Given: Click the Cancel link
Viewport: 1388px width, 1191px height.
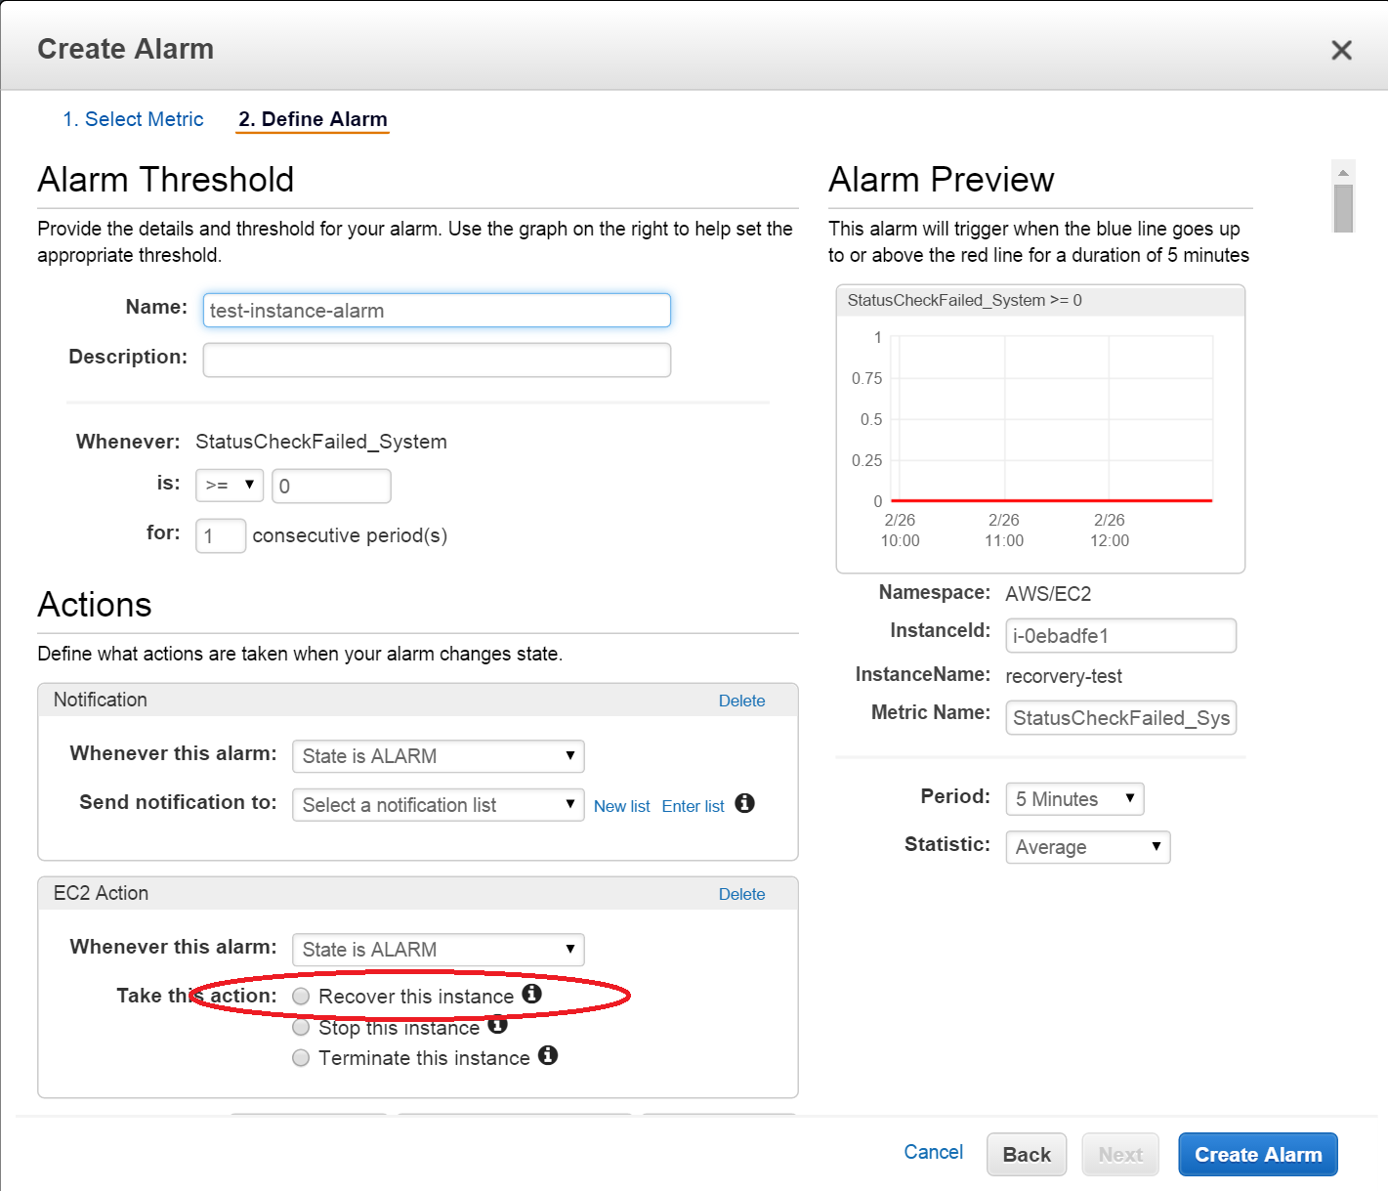Looking at the screenshot, I should click(932, 1152).
